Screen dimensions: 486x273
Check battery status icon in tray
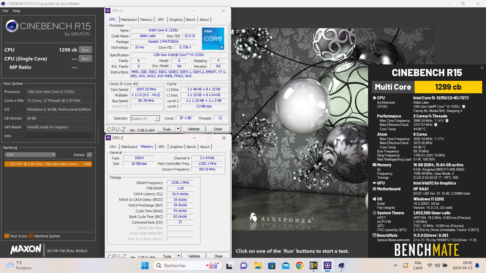[x=445, y=265]
